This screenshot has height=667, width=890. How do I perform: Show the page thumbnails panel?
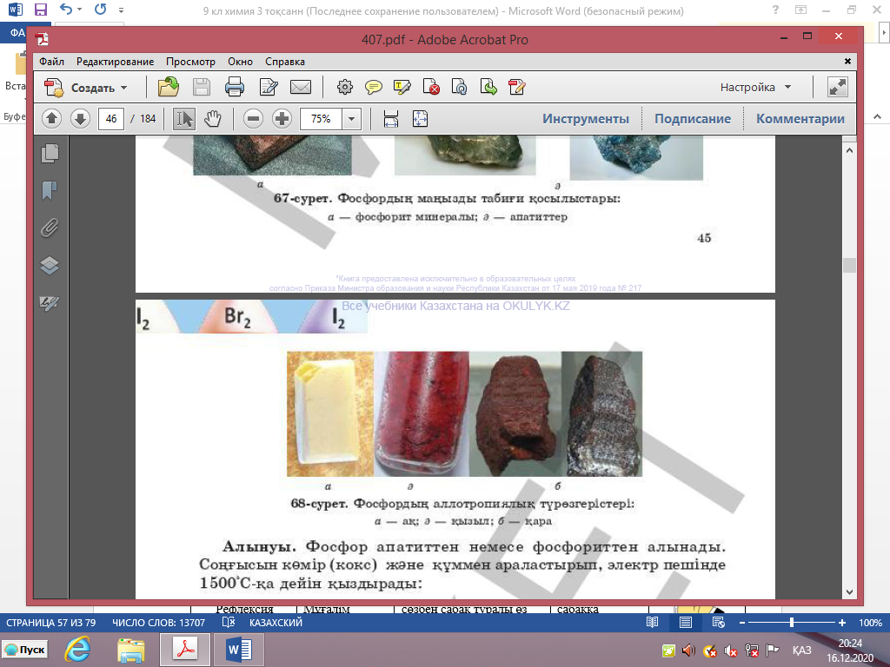[50, 153]
